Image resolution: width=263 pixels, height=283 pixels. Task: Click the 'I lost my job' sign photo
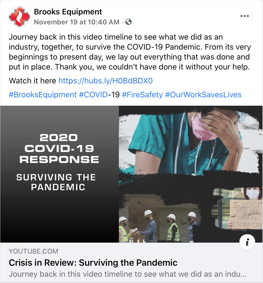[x=238, y=209]
